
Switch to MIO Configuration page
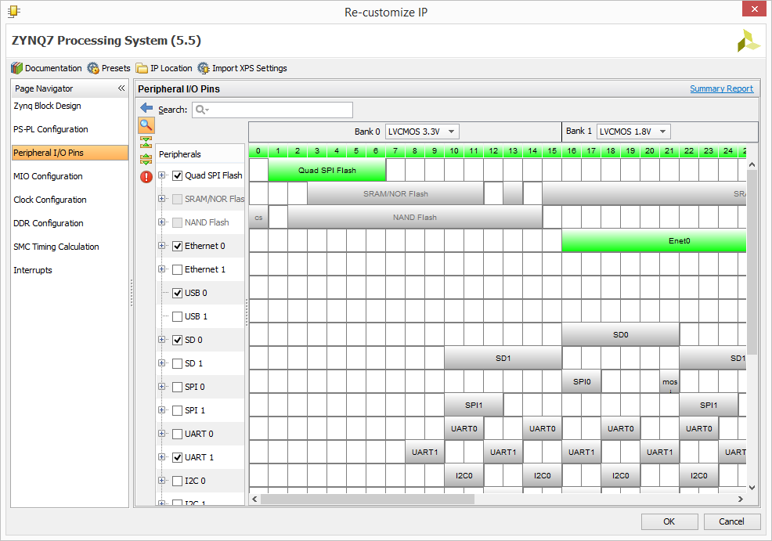[48, 176]
